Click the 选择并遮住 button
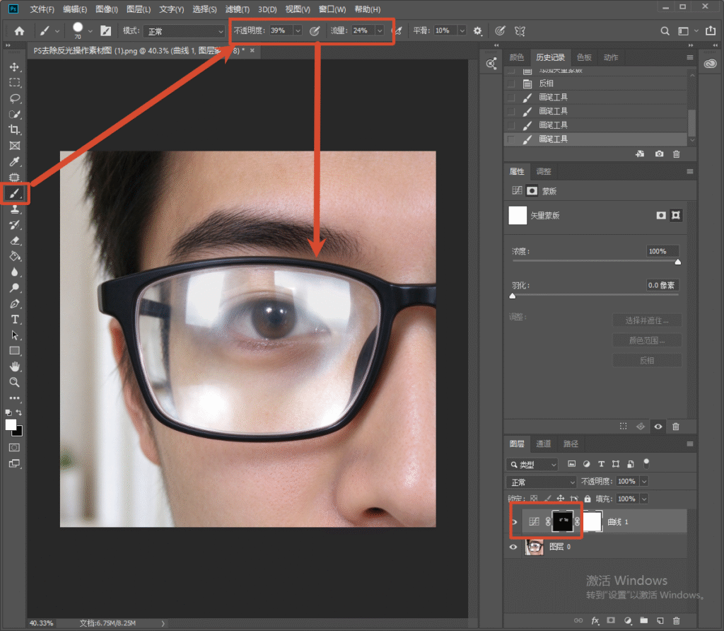 647,320
